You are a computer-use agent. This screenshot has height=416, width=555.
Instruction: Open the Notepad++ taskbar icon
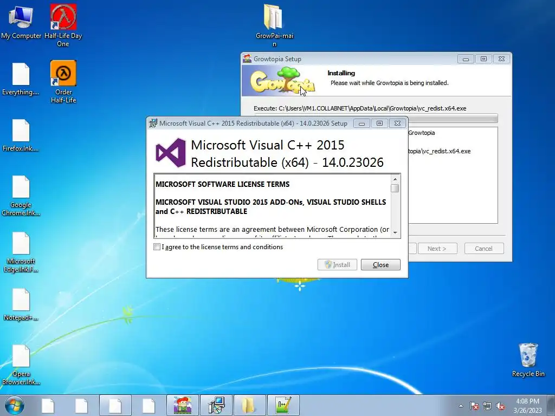[283, 405]
